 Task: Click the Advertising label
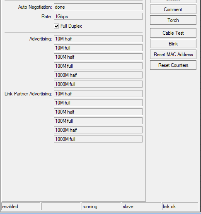[x=41, y=39]
